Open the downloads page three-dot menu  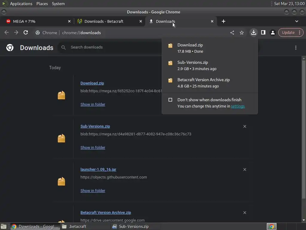pyautogui.click(x=296, y=48)
